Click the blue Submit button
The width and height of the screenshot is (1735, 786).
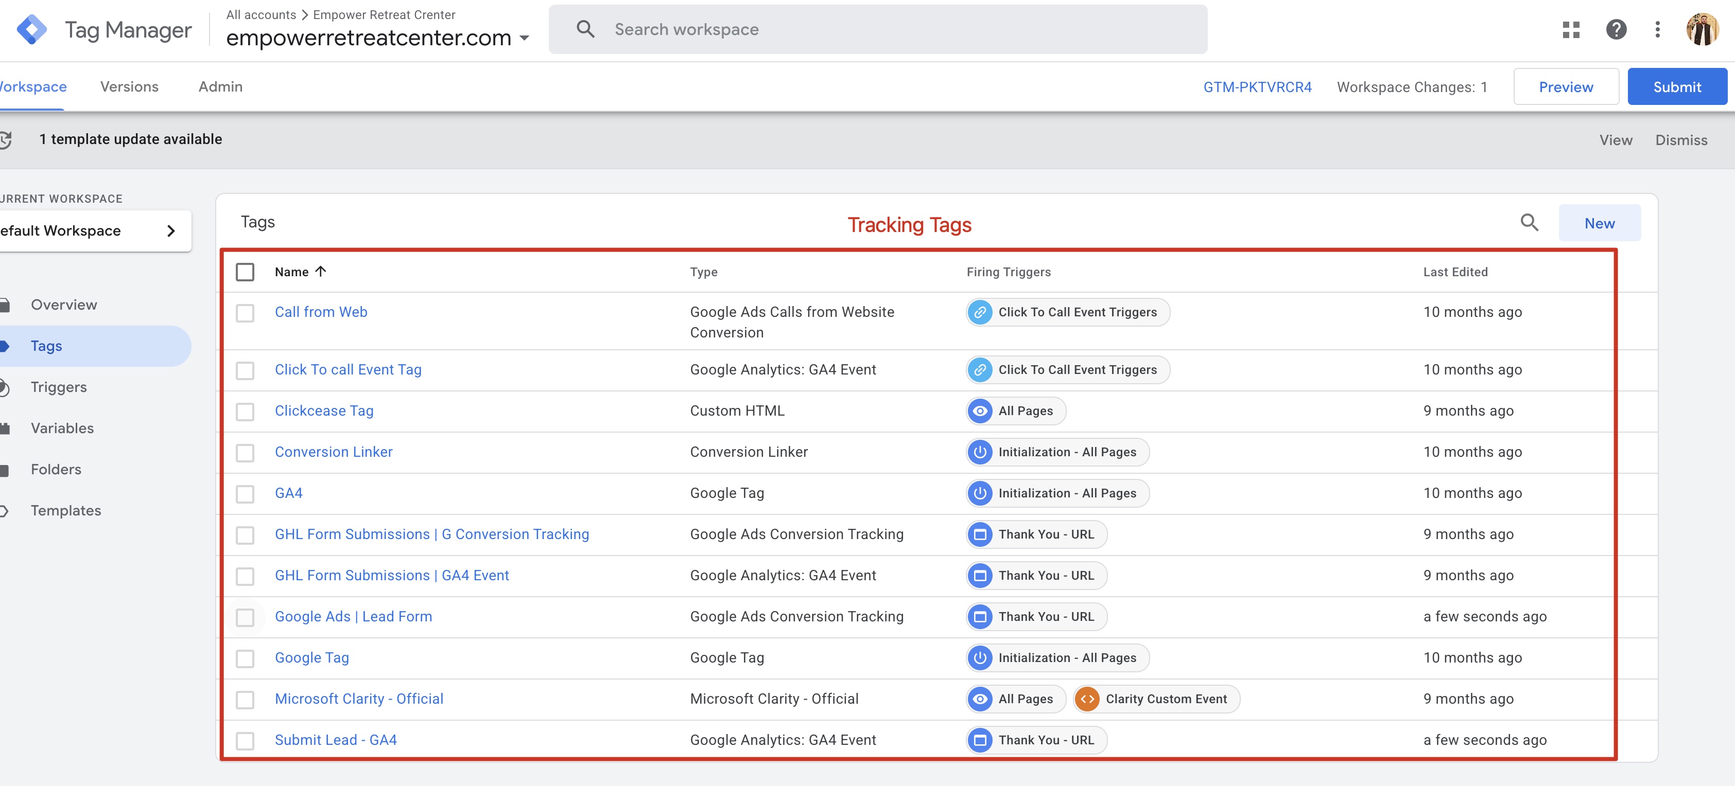(x=1677, y=87)
